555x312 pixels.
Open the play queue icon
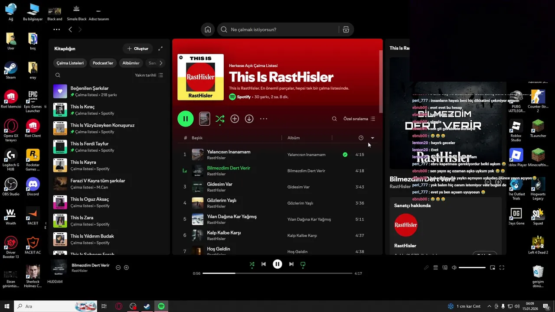coord(436,268)
